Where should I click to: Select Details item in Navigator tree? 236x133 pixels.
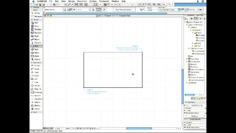(192, 75)
